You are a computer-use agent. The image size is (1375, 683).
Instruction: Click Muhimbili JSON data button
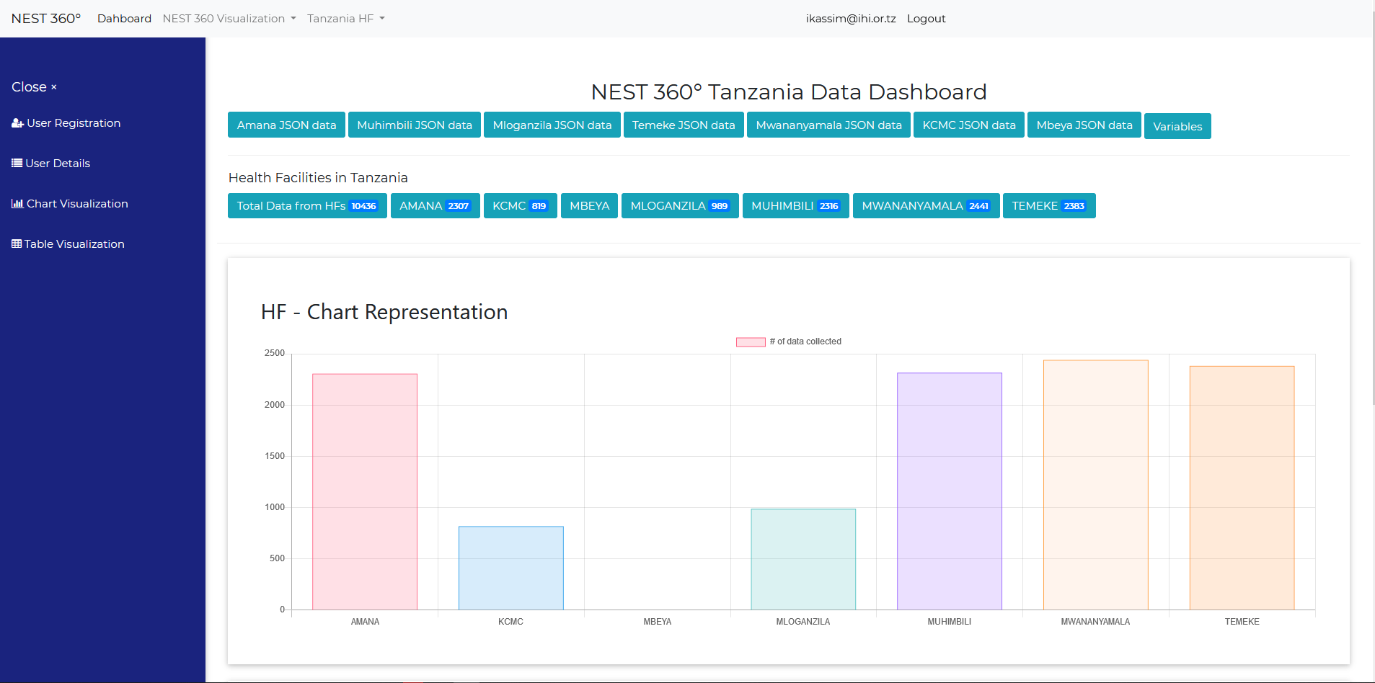pyautogui.click(x=415, y=125)
